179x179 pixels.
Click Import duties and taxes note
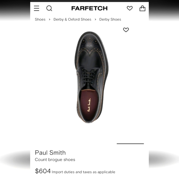(x=83, y=172)
